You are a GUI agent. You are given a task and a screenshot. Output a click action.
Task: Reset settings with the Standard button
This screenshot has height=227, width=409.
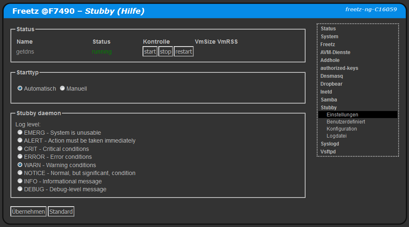tap(61, 212)
